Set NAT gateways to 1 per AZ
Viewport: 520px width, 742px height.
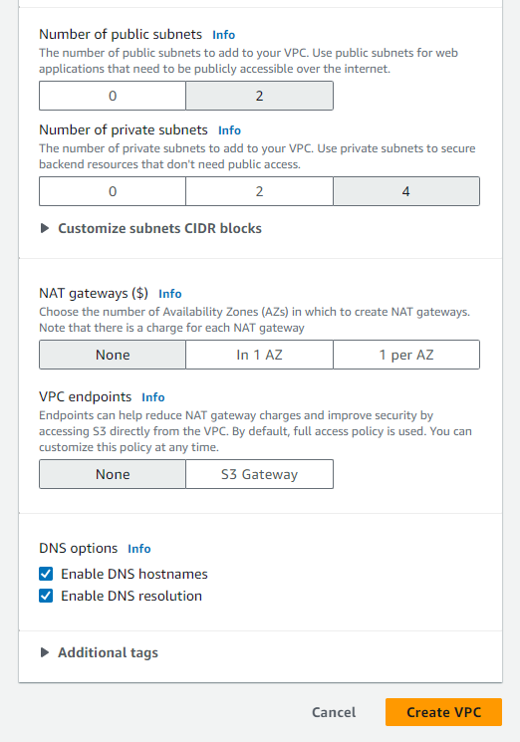(x=406, y=355)
